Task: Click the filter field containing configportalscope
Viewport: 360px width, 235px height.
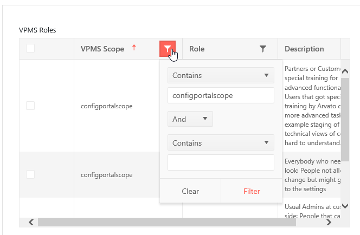Action: click(221, 95)
